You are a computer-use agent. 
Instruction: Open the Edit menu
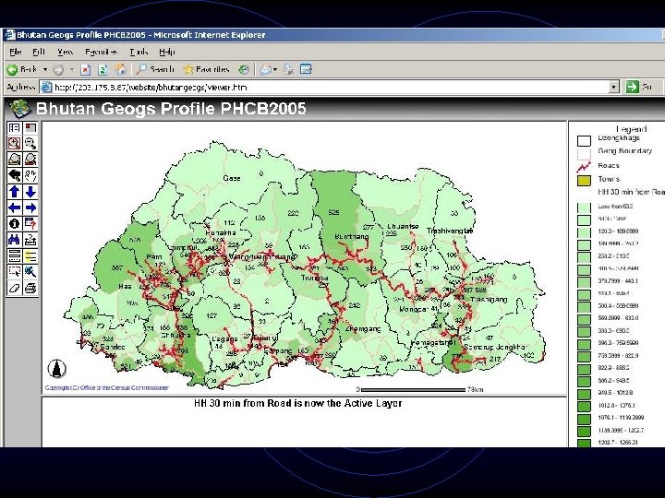(x=39, y=52)
